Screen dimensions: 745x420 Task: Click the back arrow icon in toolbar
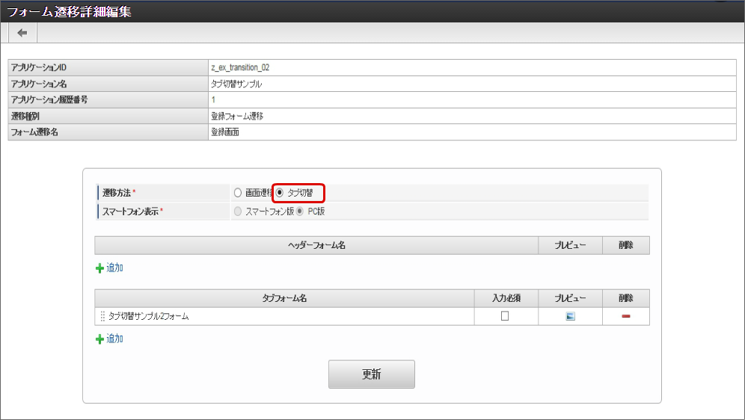[x=22, y=33]
